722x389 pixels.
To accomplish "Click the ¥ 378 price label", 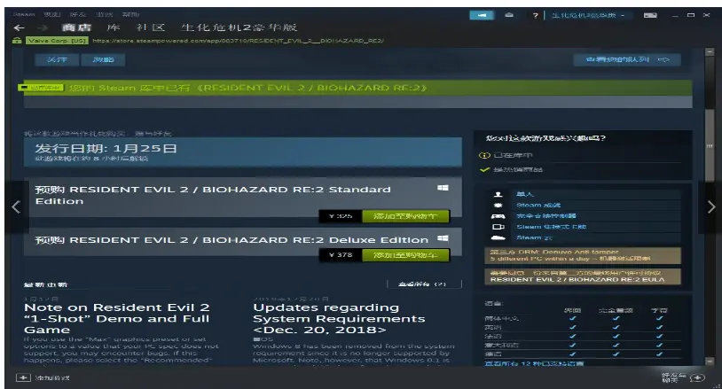I will (341, 255).
